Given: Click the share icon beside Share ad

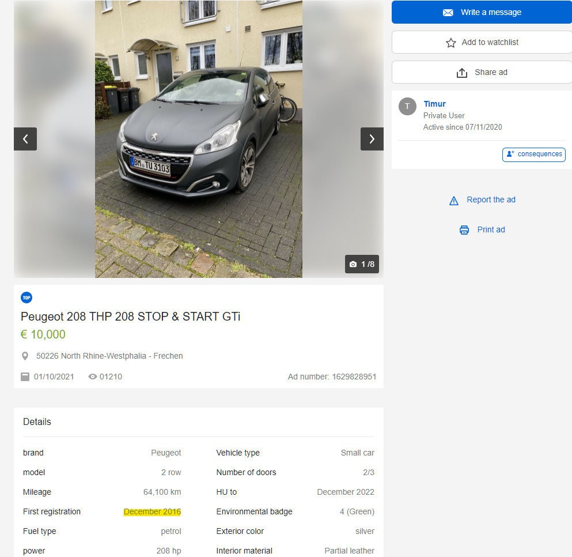Looking at the screenshot, I should pyautogui.click(x=462, y=73).
